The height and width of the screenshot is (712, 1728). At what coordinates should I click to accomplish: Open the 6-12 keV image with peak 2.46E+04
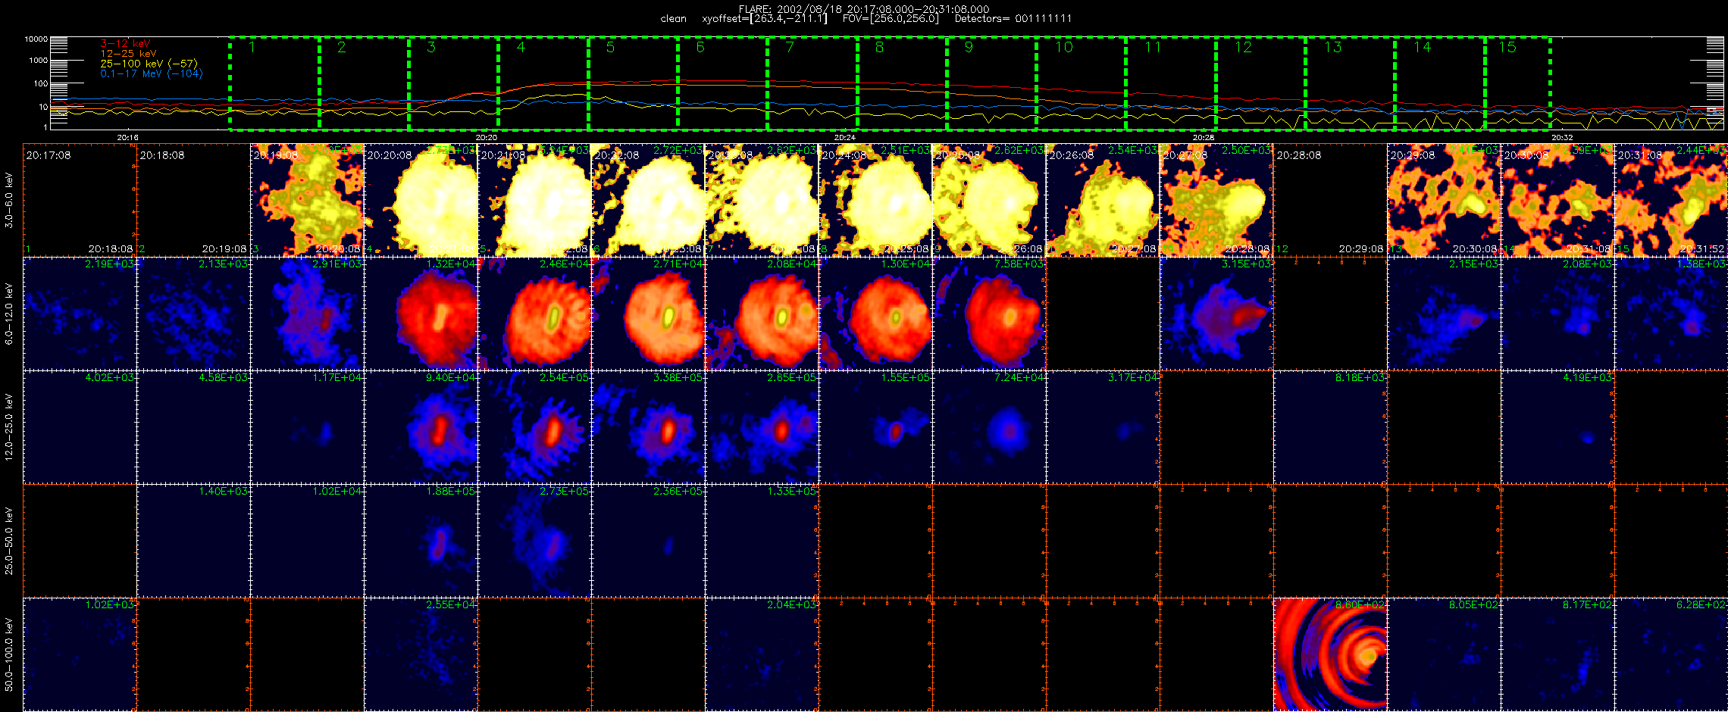(x=534, y=314)
